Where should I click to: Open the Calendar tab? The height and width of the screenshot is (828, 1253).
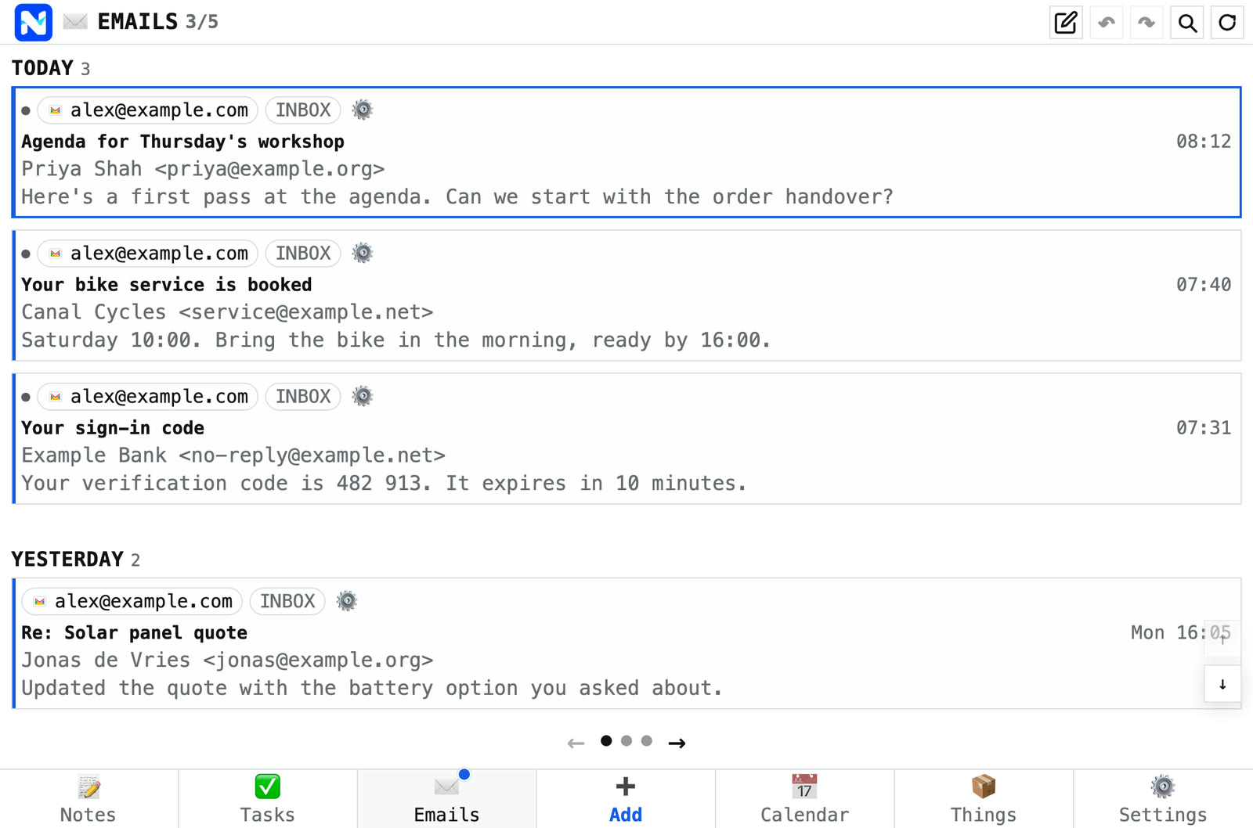[804, 799]
